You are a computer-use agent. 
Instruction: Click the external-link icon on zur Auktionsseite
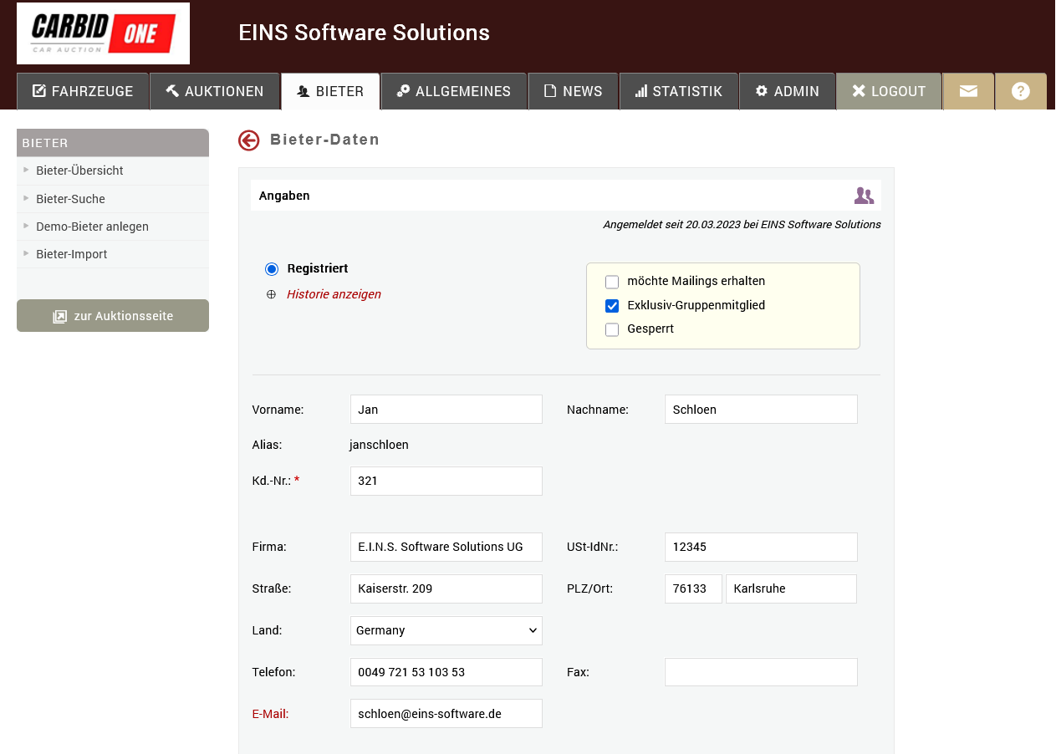(59, 317)
